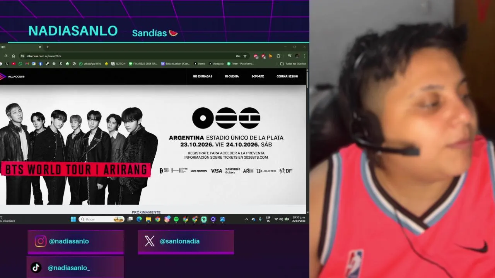Open File Explorer from the taskbar
495x278 pixels.
tap(148, 219)
